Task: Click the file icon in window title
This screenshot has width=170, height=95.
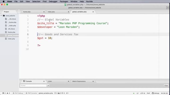Action: [x=65, y=4]
